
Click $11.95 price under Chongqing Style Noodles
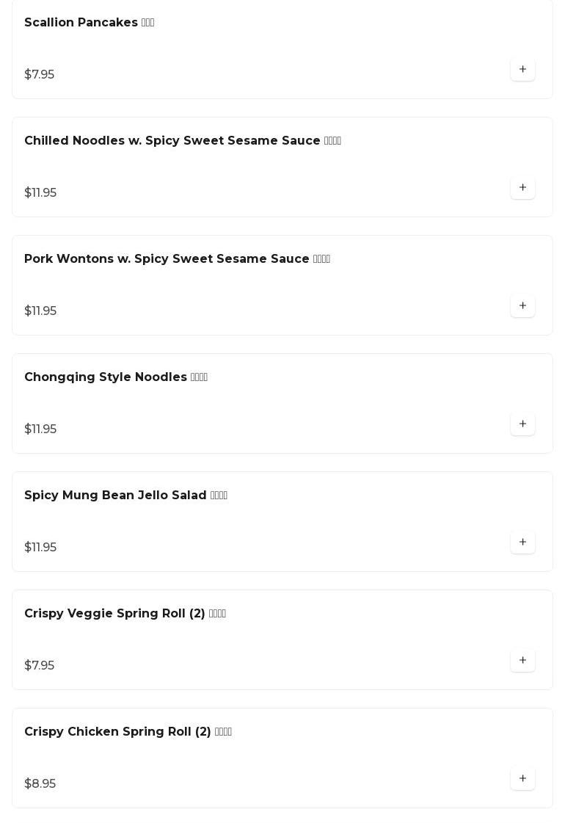[x=40, y=429]
